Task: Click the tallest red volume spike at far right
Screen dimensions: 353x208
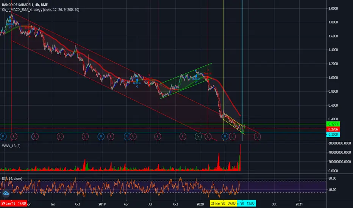Action: (x=240, y=157)
